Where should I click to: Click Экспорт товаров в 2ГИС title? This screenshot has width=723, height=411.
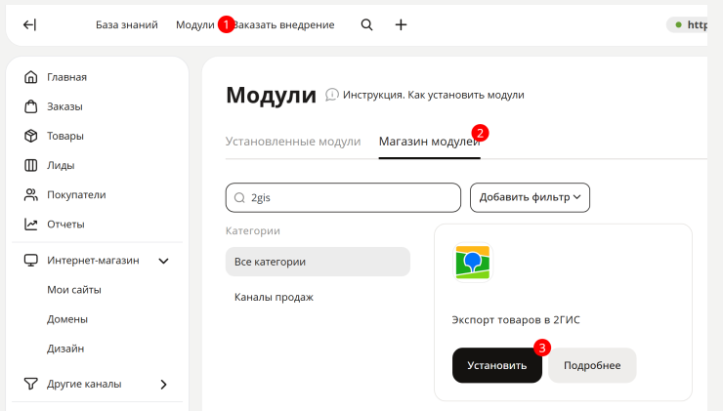click(x=516, y=320)
